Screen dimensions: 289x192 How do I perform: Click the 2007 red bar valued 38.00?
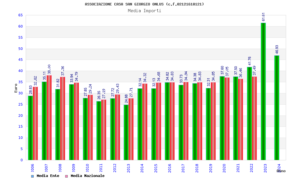(49, 117)
